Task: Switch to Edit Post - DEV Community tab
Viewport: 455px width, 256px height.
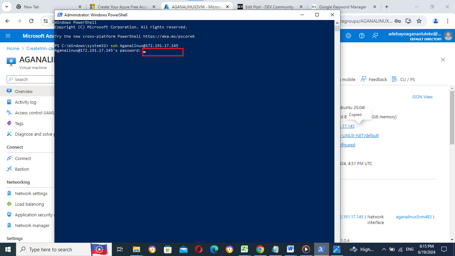Action: click(x=270, y=7)
